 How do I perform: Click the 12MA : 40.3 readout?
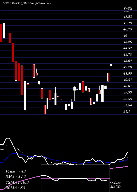point(17,182)
